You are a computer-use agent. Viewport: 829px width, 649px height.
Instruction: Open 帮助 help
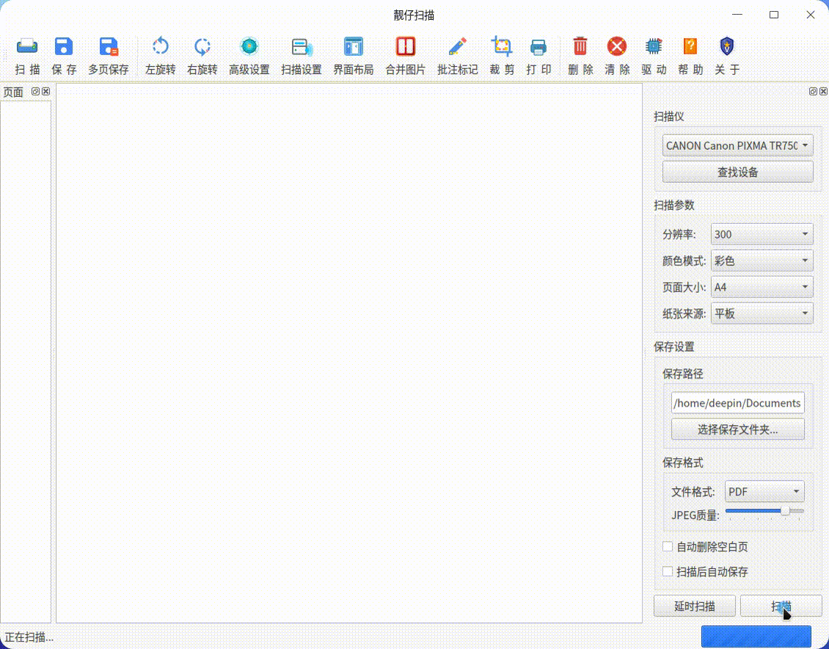tap(690, 56)
